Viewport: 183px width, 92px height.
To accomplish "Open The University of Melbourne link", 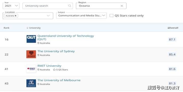I will (59, 80).
